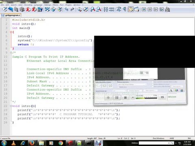The width and height of the screenshot is (195, 146).
Task: Click the Save recorded macro icon
Action: [x=167, y=9]
